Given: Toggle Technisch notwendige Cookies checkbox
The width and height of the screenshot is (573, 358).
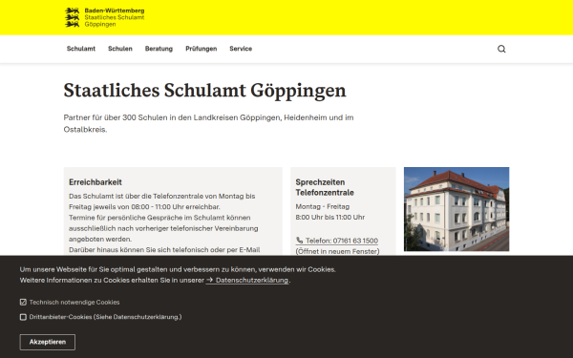Looking at the screenshot, I should click(23, 302).
